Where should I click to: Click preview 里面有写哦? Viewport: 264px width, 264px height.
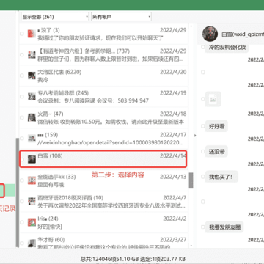point(51,185)
